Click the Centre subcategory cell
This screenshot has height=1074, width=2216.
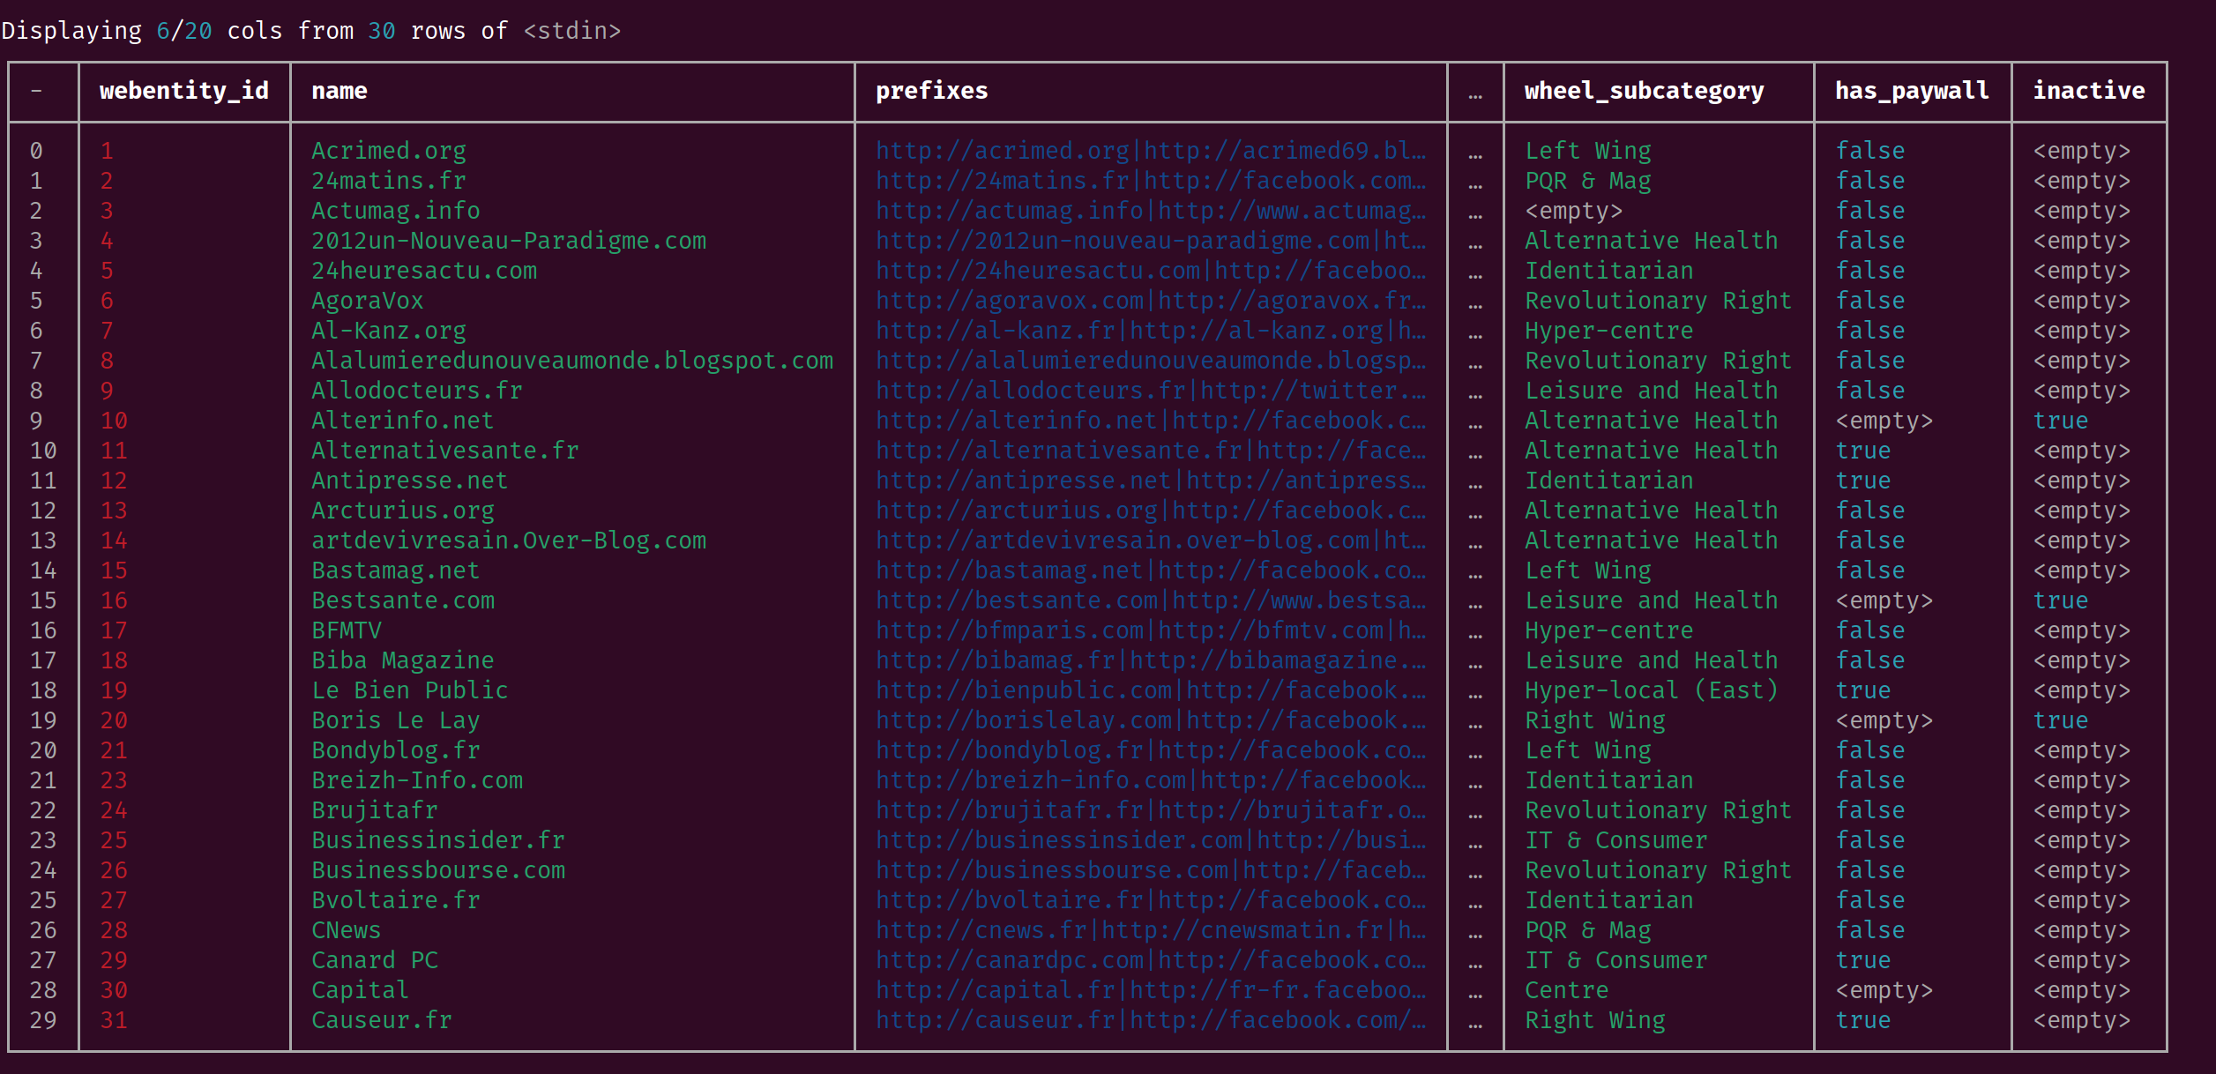[x=1566, y=990]
